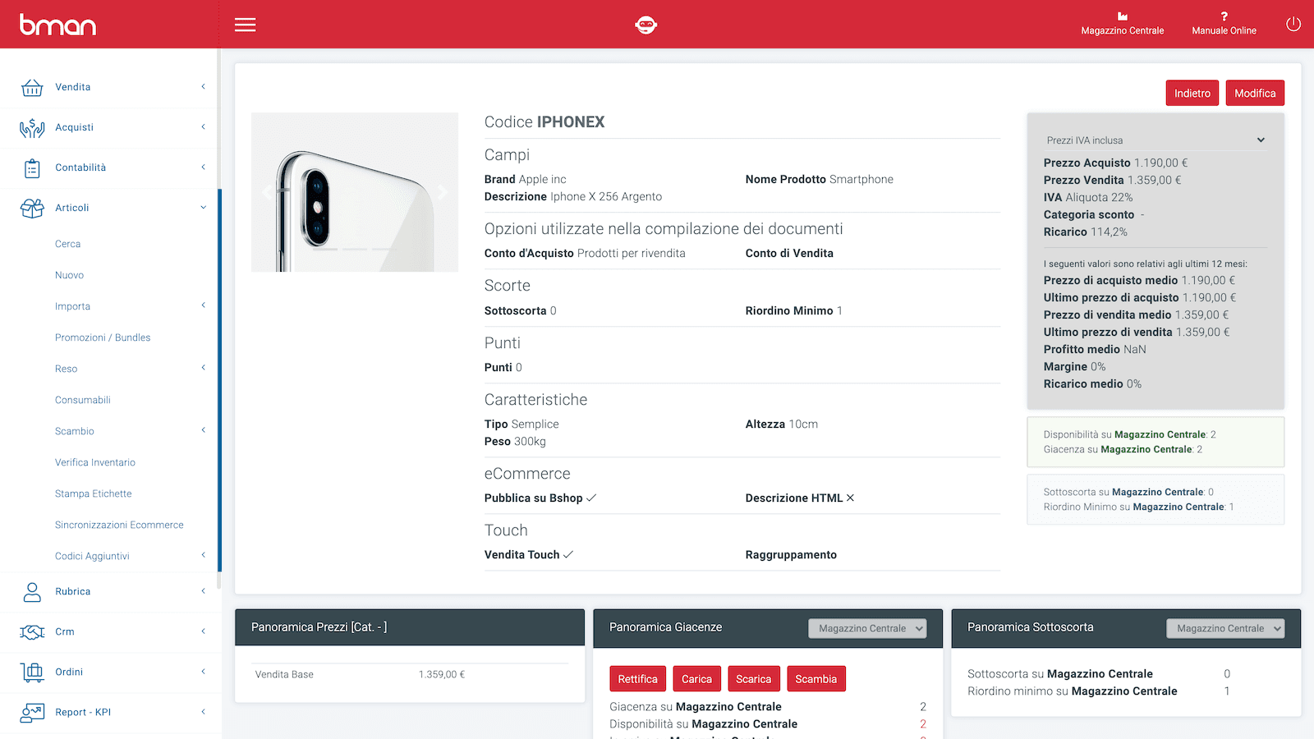The image size is (1314, 739).
Task: Click the Contabilità clipboard icon
Action: pos(32,168)
